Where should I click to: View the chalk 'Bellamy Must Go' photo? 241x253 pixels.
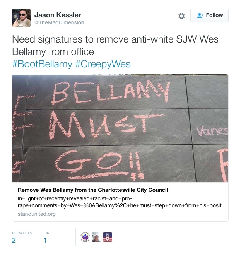pos(120,128)
